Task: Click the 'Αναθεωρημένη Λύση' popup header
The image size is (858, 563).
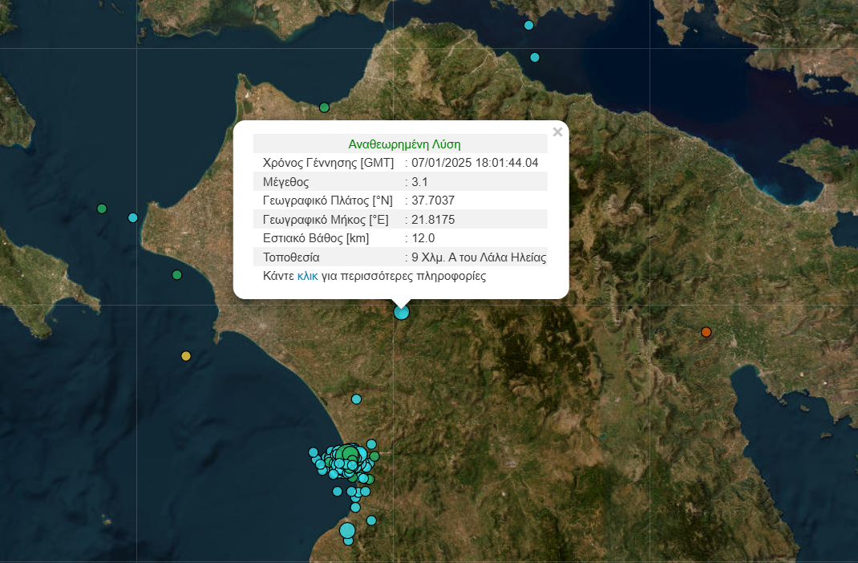Action: coord(404,144)
